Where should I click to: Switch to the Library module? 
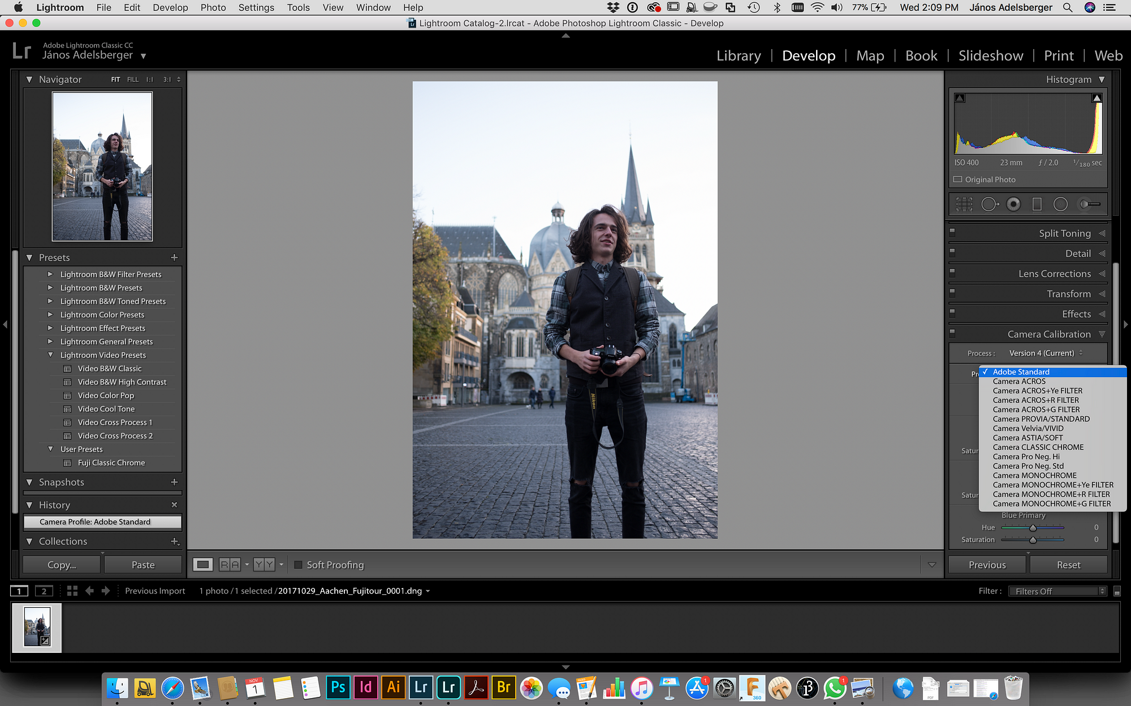[739, 55]
